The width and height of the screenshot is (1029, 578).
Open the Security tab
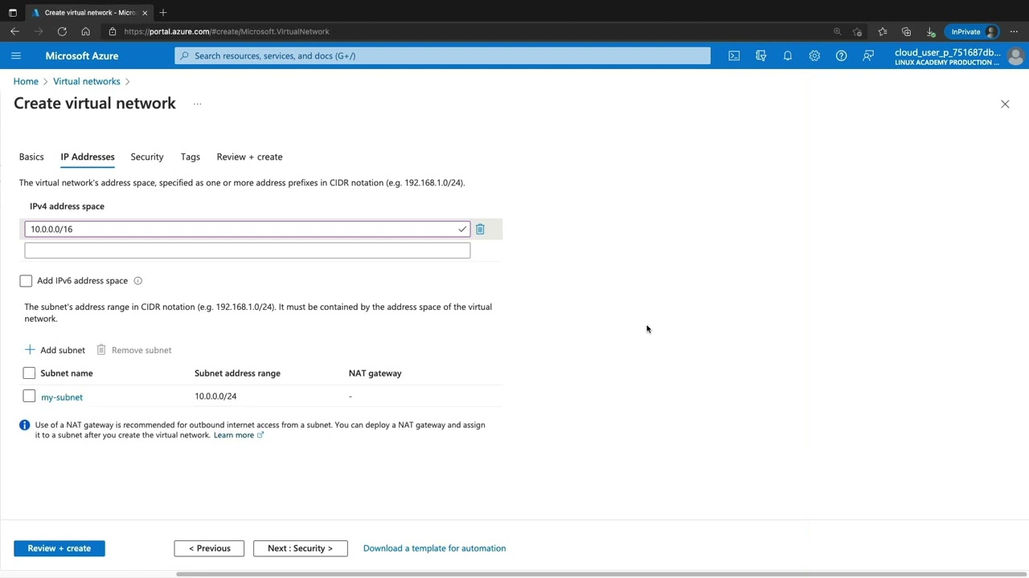pos(147,157)
